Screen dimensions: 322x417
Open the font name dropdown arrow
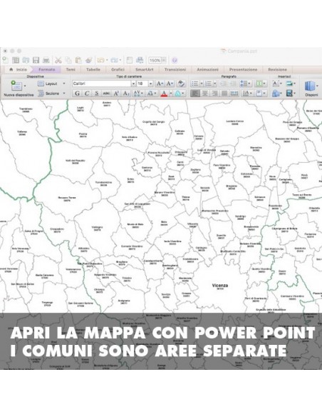[133, 84]
